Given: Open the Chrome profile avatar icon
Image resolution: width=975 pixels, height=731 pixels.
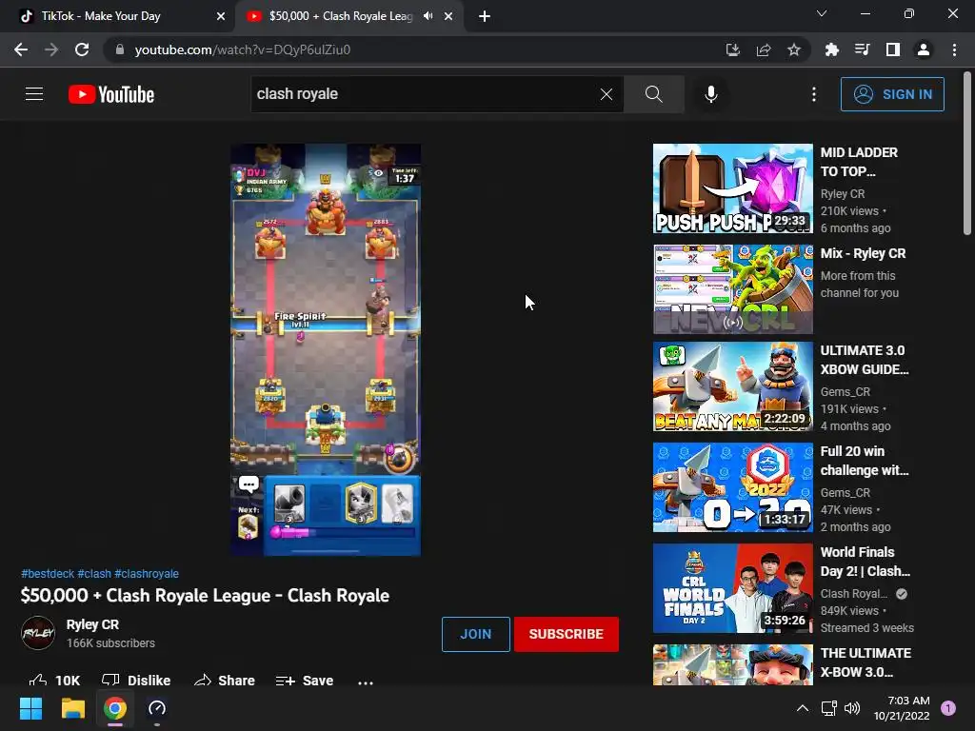Looking at the screenshot, I should coord(924,49).
